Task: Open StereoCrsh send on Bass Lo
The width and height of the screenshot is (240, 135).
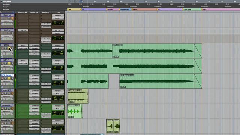Action: [46, 27]
